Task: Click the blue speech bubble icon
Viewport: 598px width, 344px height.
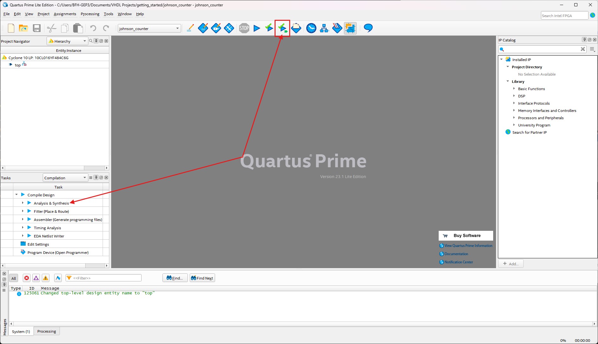Action: tap(368, 28)
